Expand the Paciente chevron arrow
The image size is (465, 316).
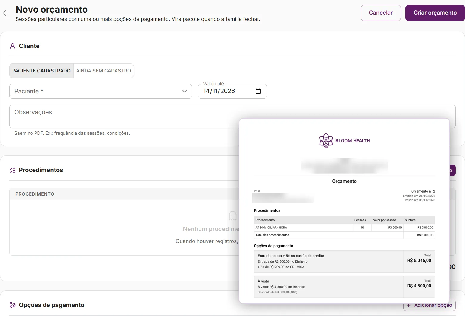[x=185, y=91]
